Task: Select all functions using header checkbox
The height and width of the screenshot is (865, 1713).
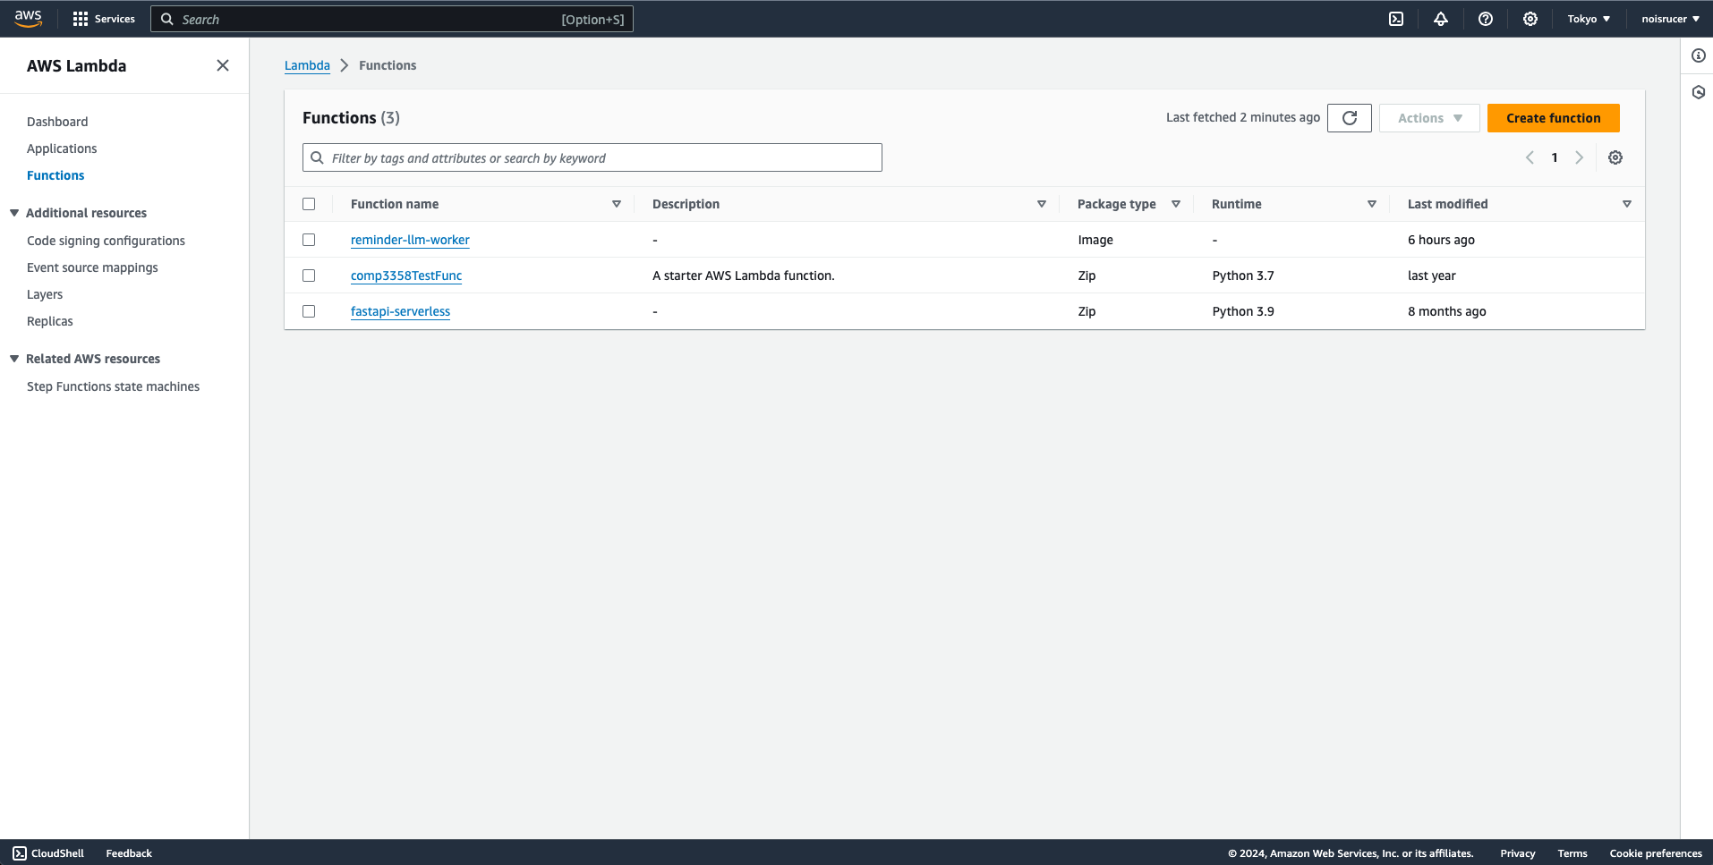Action: pyautogui.click(x=310, y=203)
